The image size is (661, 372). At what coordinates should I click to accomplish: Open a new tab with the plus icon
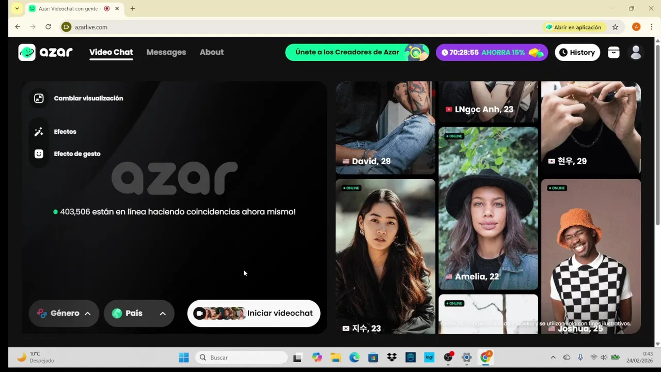coord(133,9)
